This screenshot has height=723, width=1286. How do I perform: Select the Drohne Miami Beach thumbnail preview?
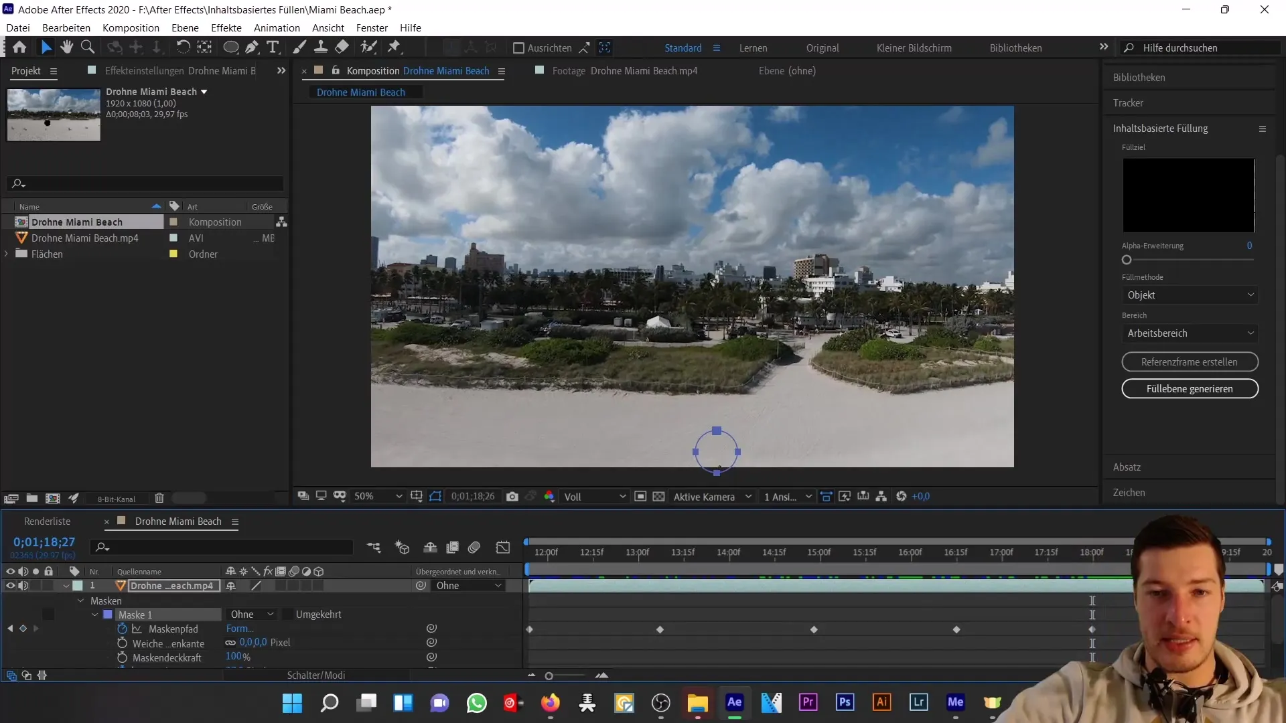[54, 115]
